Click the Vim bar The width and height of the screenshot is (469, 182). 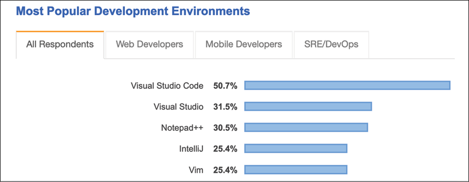point(296,170)
